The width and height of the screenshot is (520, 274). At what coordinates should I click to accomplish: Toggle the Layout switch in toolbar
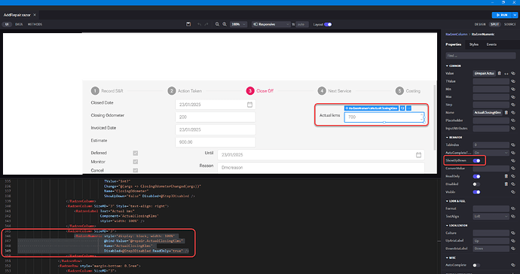328,24
